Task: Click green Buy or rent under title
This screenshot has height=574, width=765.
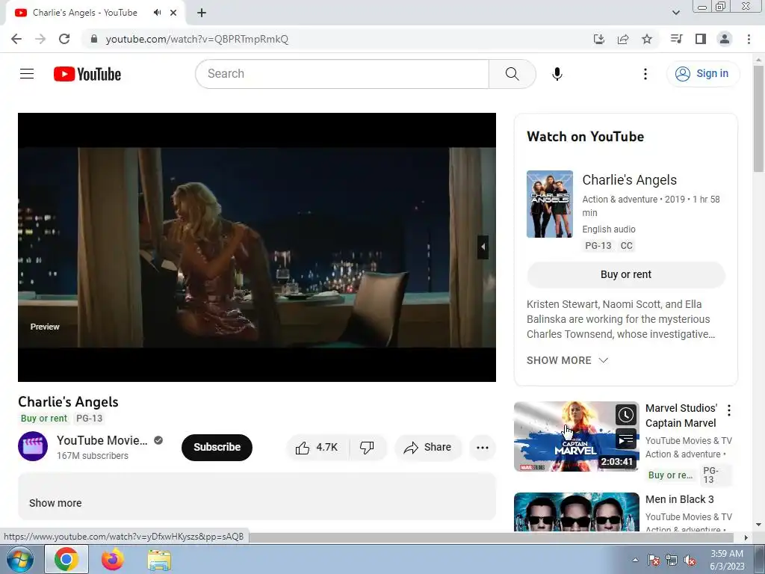Action: pyautogui.click(x=44, y=419)
